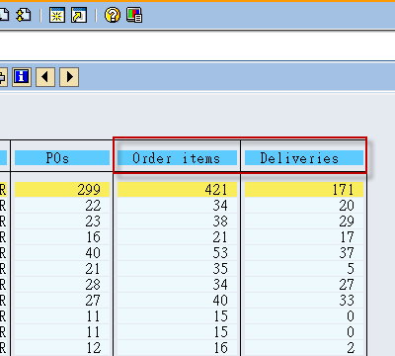
Task: Click the Last page icon in the top toolbar
Action: click(24, 15)
